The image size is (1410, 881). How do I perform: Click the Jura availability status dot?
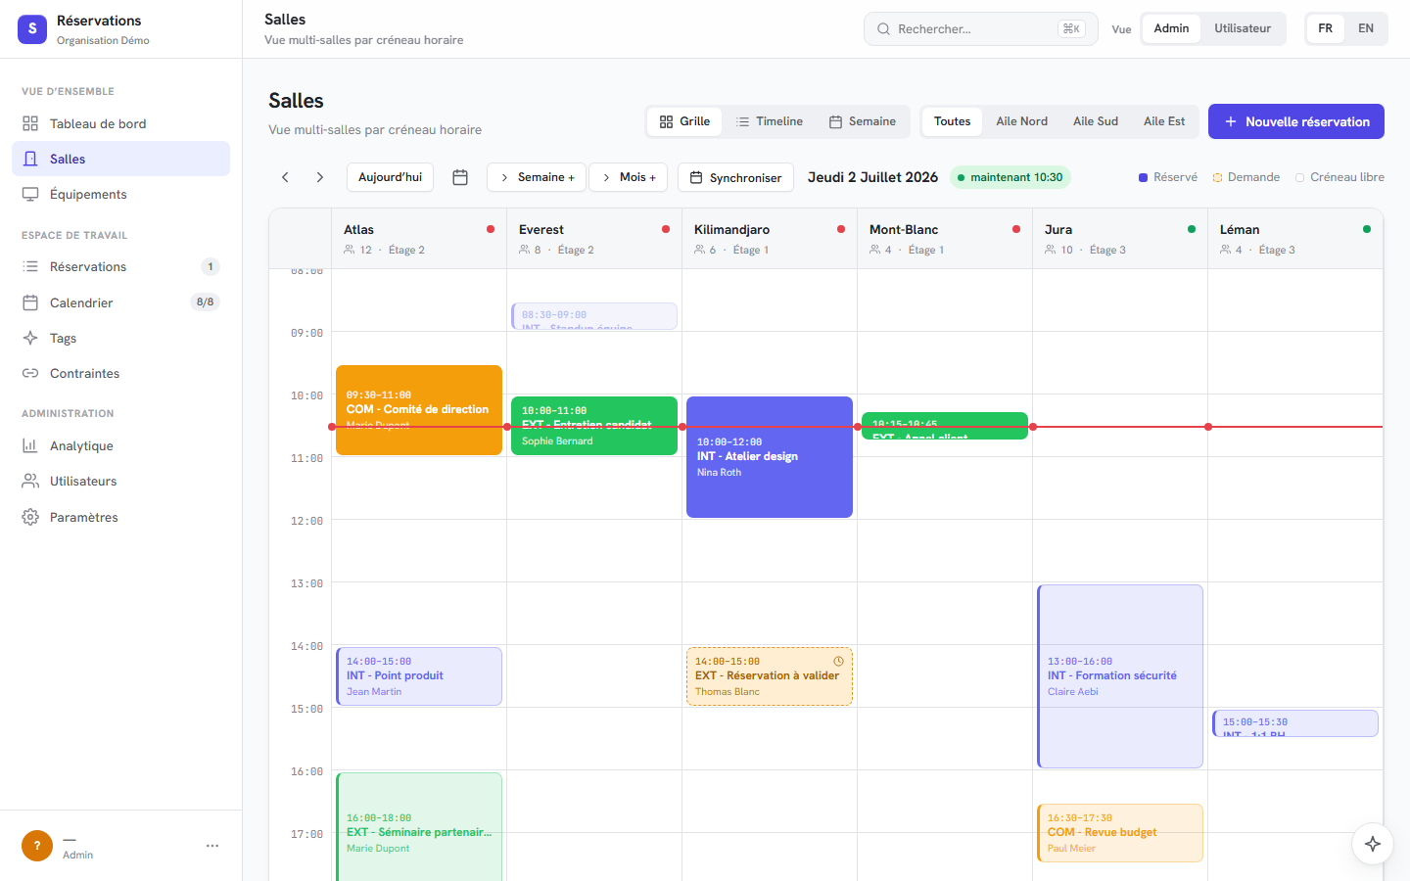[x=1192, y=229]
